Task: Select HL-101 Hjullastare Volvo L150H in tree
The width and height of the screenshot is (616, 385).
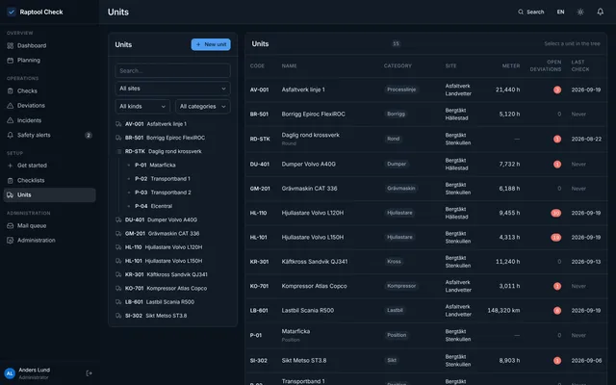Action: click(172, 261)
